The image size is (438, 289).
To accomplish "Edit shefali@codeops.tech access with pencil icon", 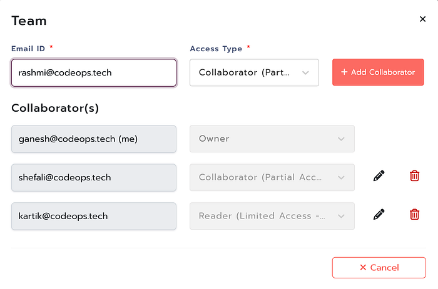I will tap(379, 177).
